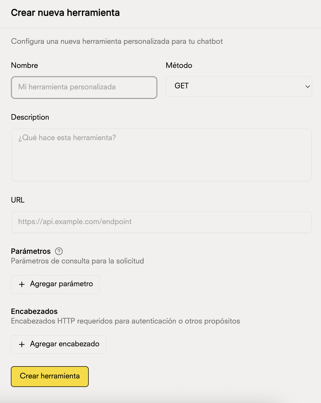Click the https://api.example.com/endpoint placeholder field
This screenshot has height=403, width=321.
click(x=160, y=222)
